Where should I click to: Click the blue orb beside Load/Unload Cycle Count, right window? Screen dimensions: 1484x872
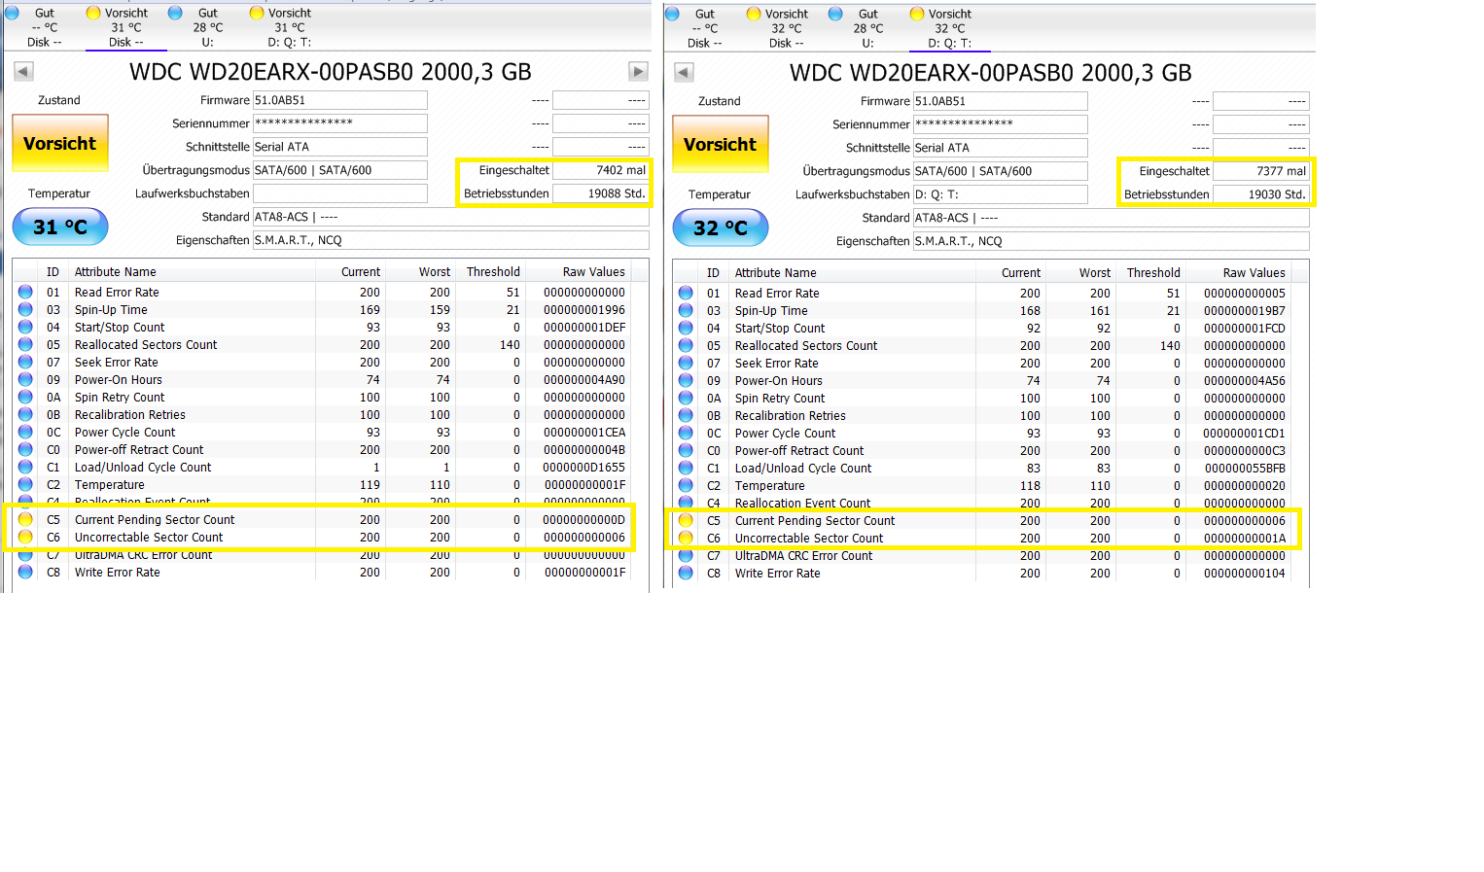point(686,468)
